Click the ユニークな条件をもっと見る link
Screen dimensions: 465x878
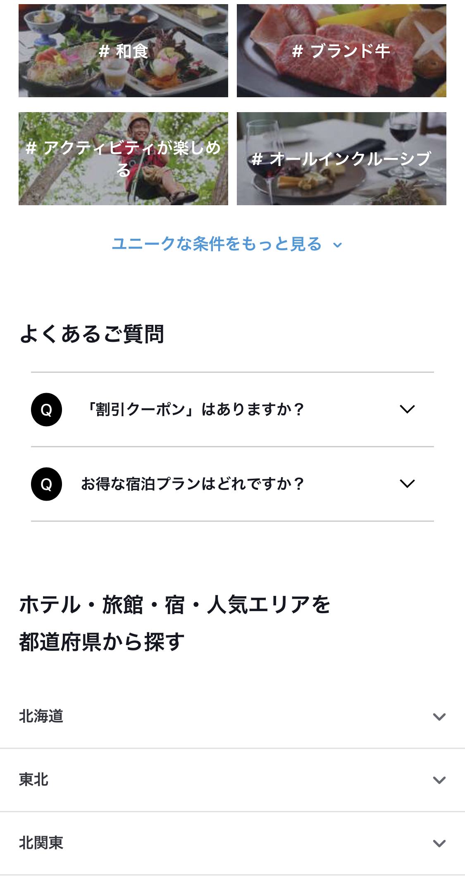pos(217,244)
